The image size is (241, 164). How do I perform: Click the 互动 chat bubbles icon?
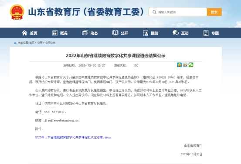[176, 33]
